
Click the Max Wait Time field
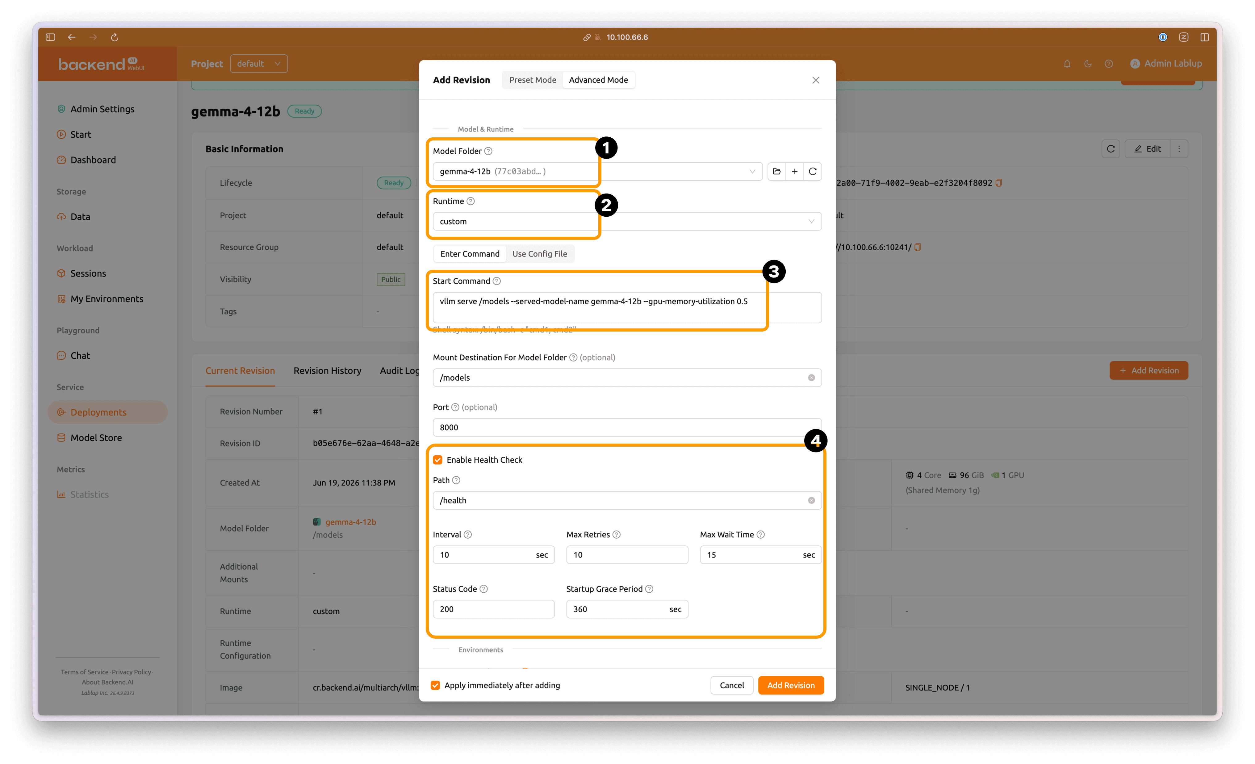760,555
